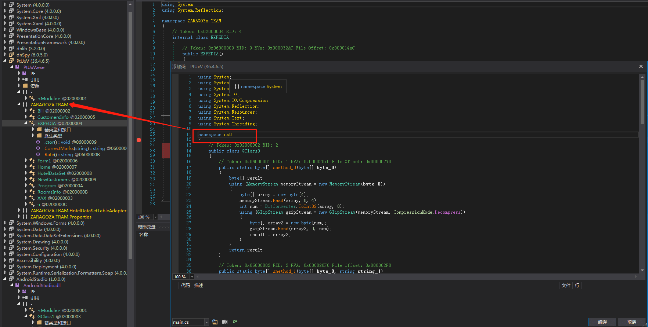
Task: Open the main.cs file dropdown
Action: [206, 322]
